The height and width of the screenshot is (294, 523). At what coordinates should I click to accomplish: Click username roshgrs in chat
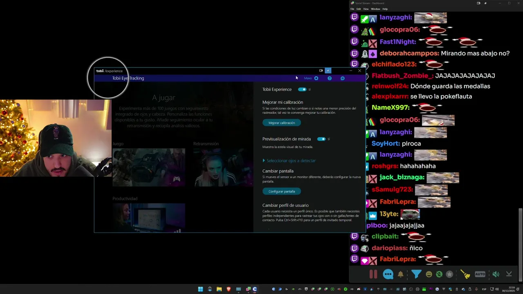click(385, 166)
